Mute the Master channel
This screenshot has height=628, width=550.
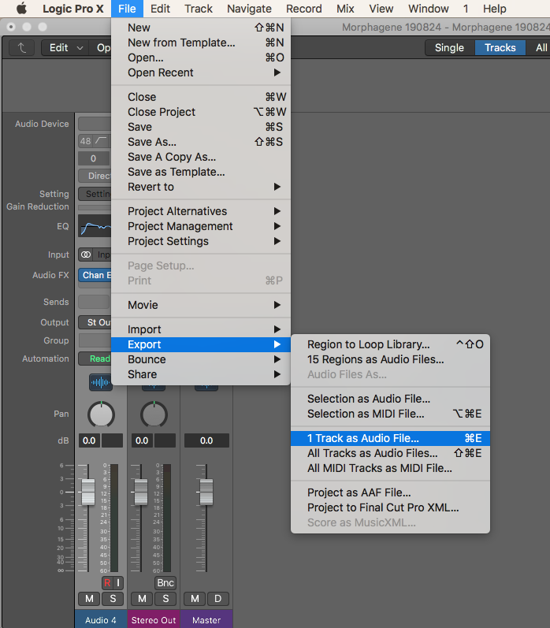195,599
